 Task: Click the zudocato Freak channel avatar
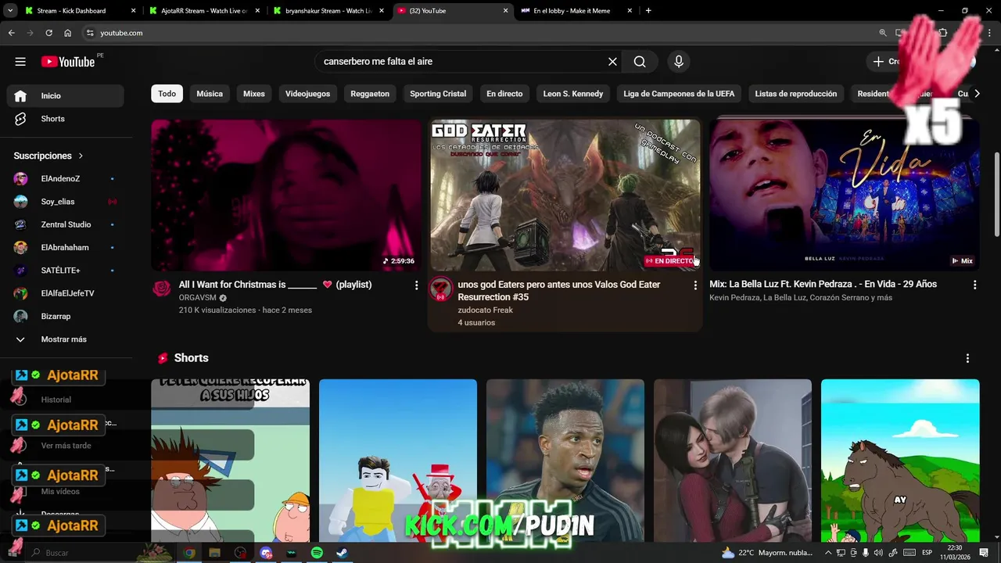[x=441, y=289]
